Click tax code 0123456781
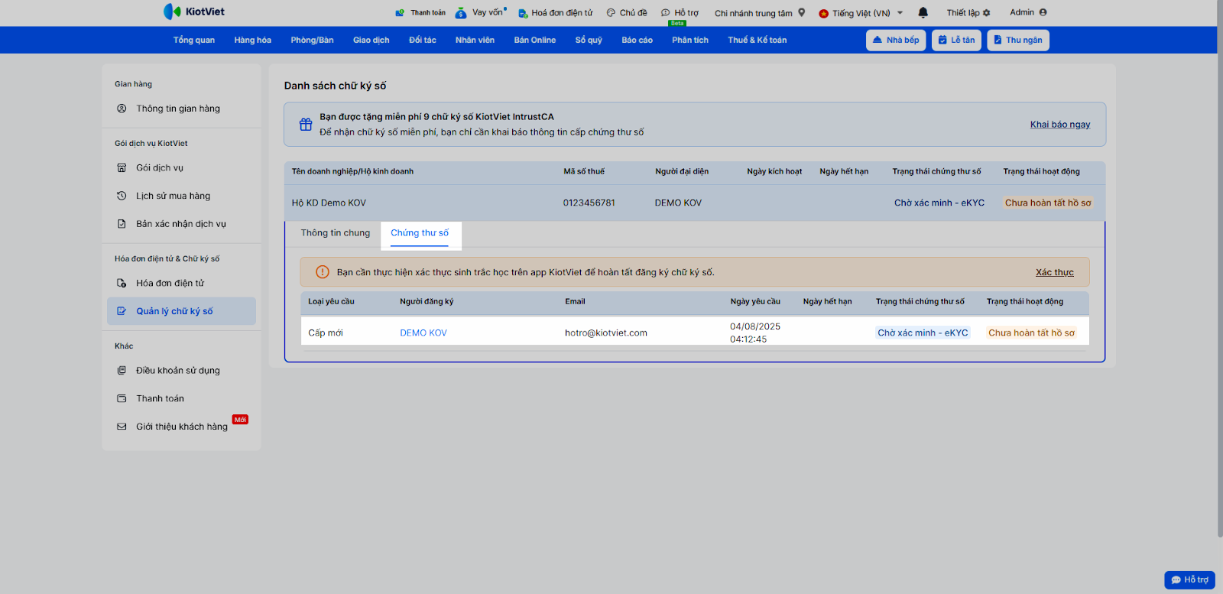This screenshot has height=594, width=1223. point(589,203)
